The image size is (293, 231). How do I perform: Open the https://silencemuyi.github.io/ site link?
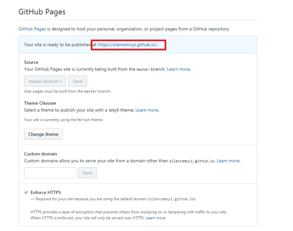(127, 45)
